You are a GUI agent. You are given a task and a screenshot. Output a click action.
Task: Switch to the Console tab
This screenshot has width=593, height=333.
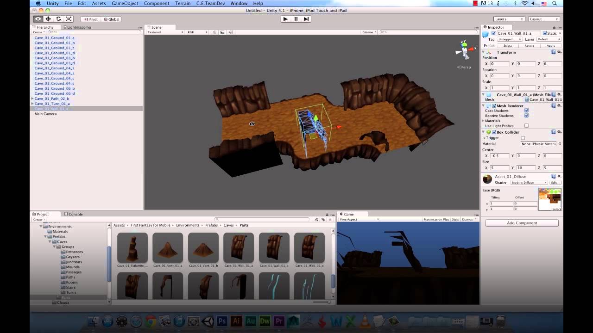pyautogui.click(x=74, y=214)
